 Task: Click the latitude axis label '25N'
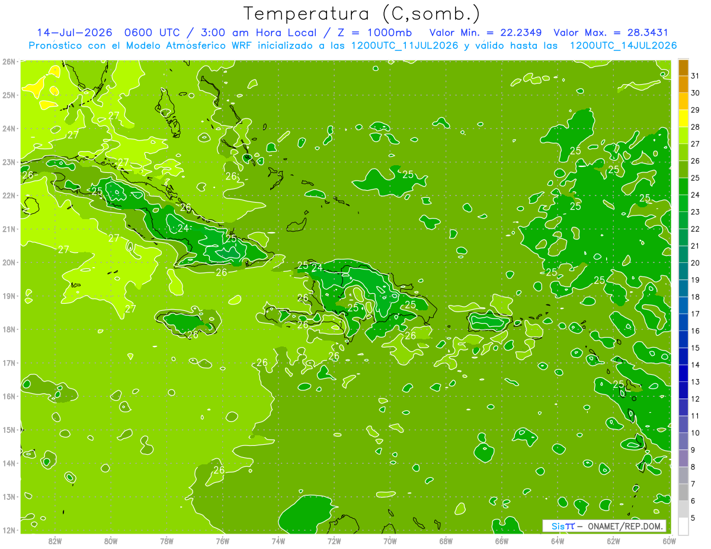(x=8, y=95)
